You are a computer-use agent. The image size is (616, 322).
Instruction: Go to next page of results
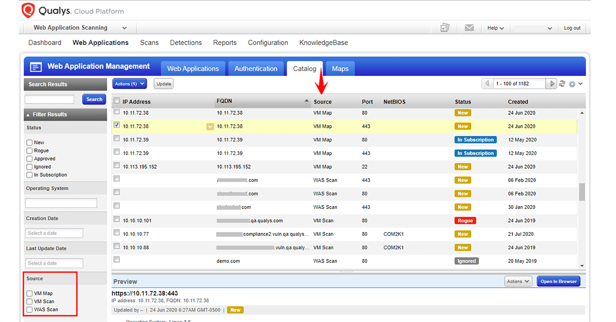click(x=552, y=84)
